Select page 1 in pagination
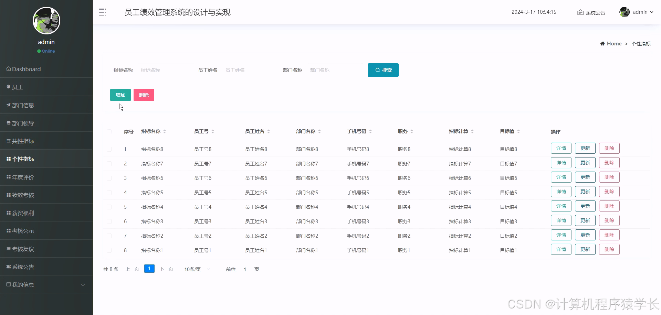The height and width of the screenshot is (315, 661). (149, 269)
